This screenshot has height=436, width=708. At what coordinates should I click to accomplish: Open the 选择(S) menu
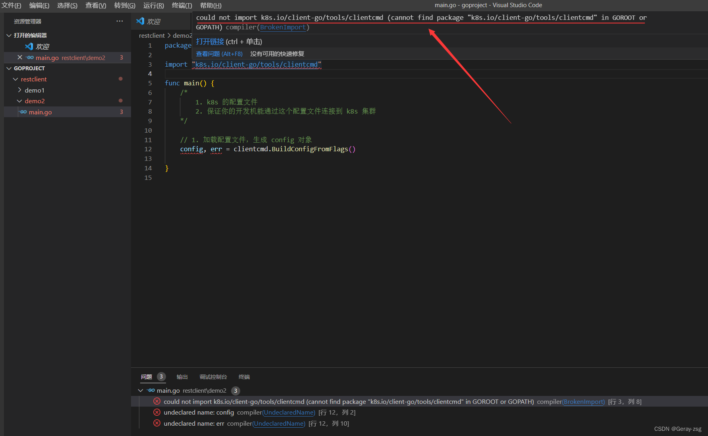[x=67, y=5]
